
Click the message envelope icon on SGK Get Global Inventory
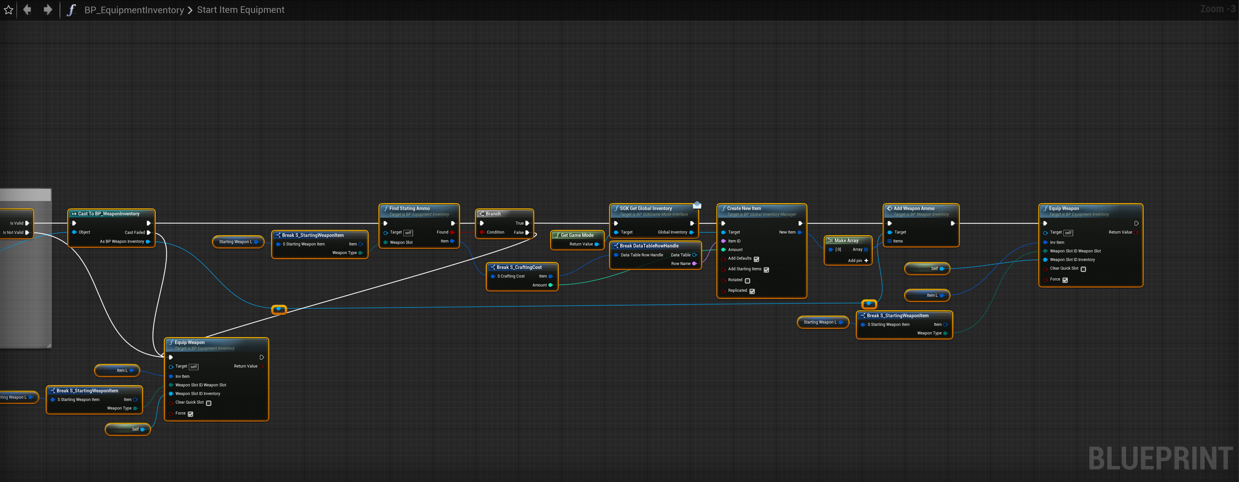point(697,205)
